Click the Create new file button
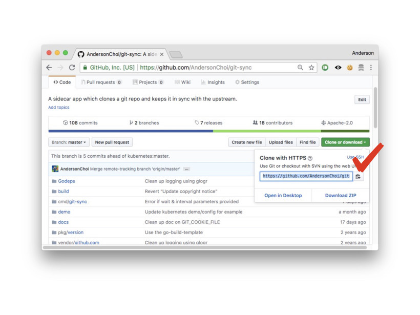 coord(247,142)
